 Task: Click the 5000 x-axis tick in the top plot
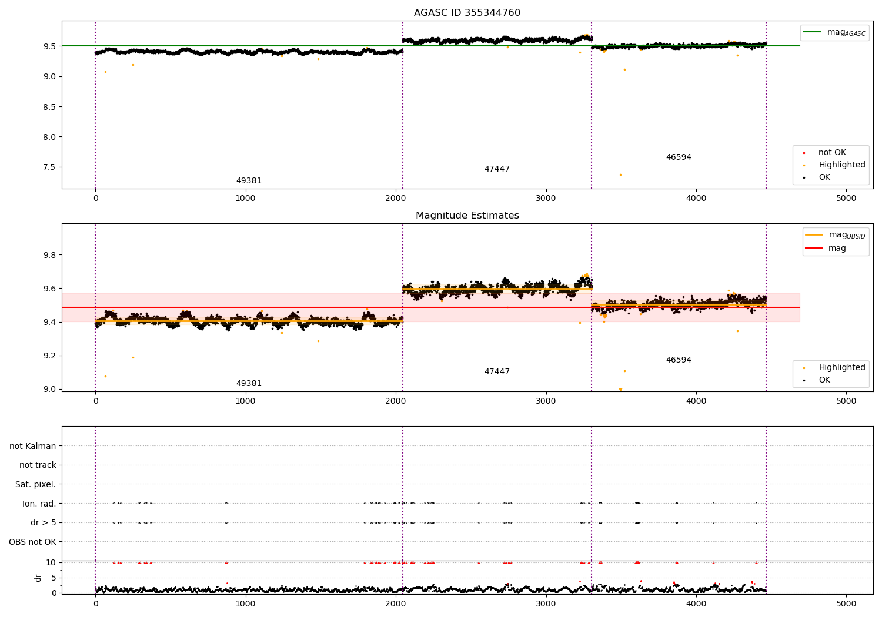846,199
